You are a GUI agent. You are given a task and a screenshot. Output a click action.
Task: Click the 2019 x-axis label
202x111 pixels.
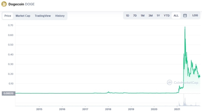[131, 109]
